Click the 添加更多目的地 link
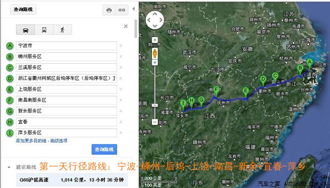Viewport: 330px width, 188px height. pos(31,141)
